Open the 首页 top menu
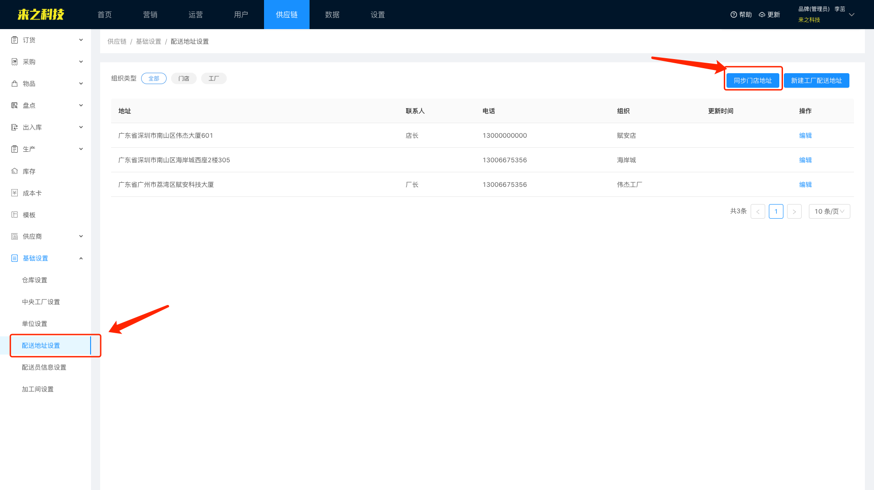The width and height of the screenshot is (874, 490). (x=105, y=15)
